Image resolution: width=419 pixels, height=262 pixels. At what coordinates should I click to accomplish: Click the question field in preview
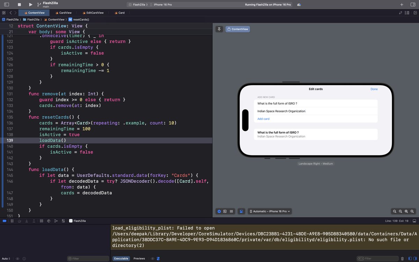pyautogui.click(x=316, y=103)
